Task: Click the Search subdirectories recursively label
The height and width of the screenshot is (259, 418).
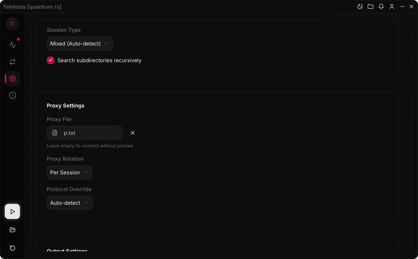Action: coord(99,60)
